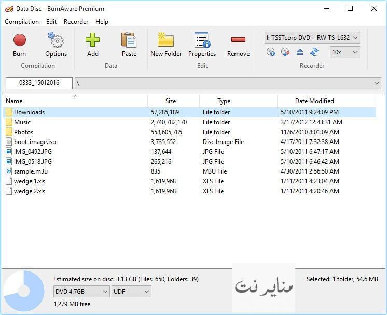Open the UDF file system dropdown
The width and height of the screenshot is (387, 315).
pyautogui.click(x=131, y=292)
